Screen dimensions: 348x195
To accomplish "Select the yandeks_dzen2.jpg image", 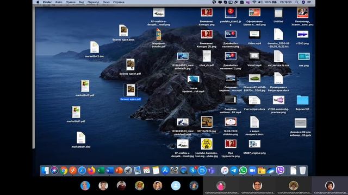I will point(231,17).
